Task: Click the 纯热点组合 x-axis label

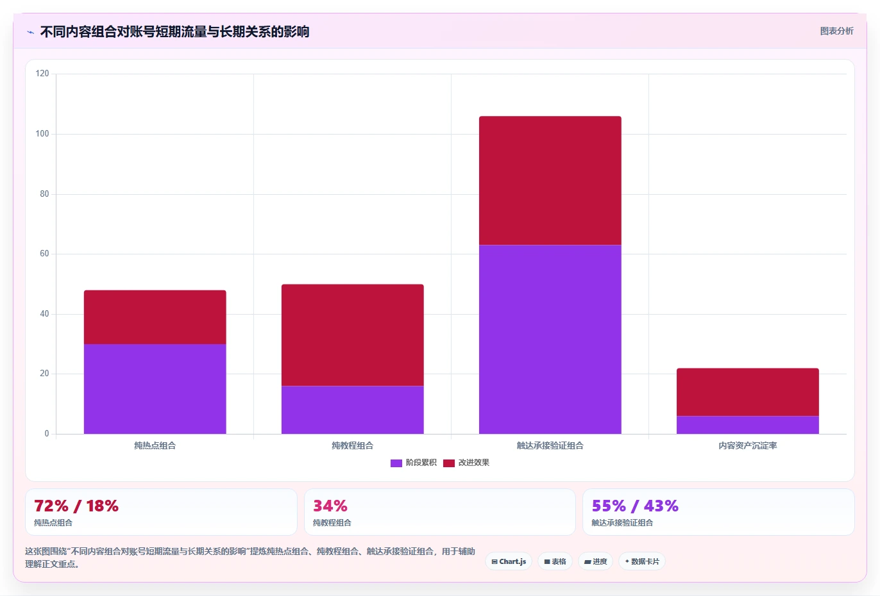Action: click(x=155, y=445)
